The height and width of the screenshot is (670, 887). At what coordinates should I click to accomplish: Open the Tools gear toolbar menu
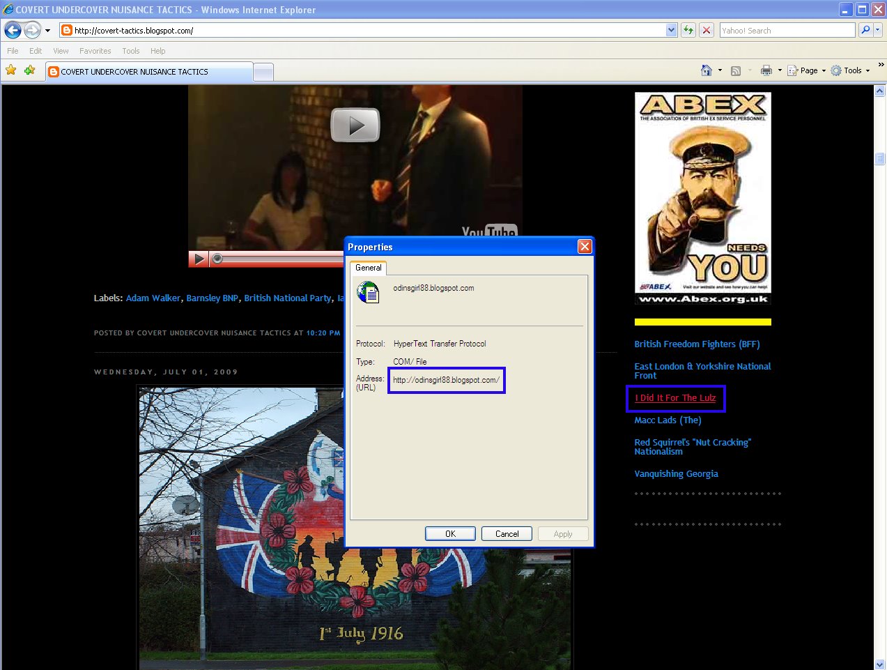pyautogui.click(x=850, y=70)
